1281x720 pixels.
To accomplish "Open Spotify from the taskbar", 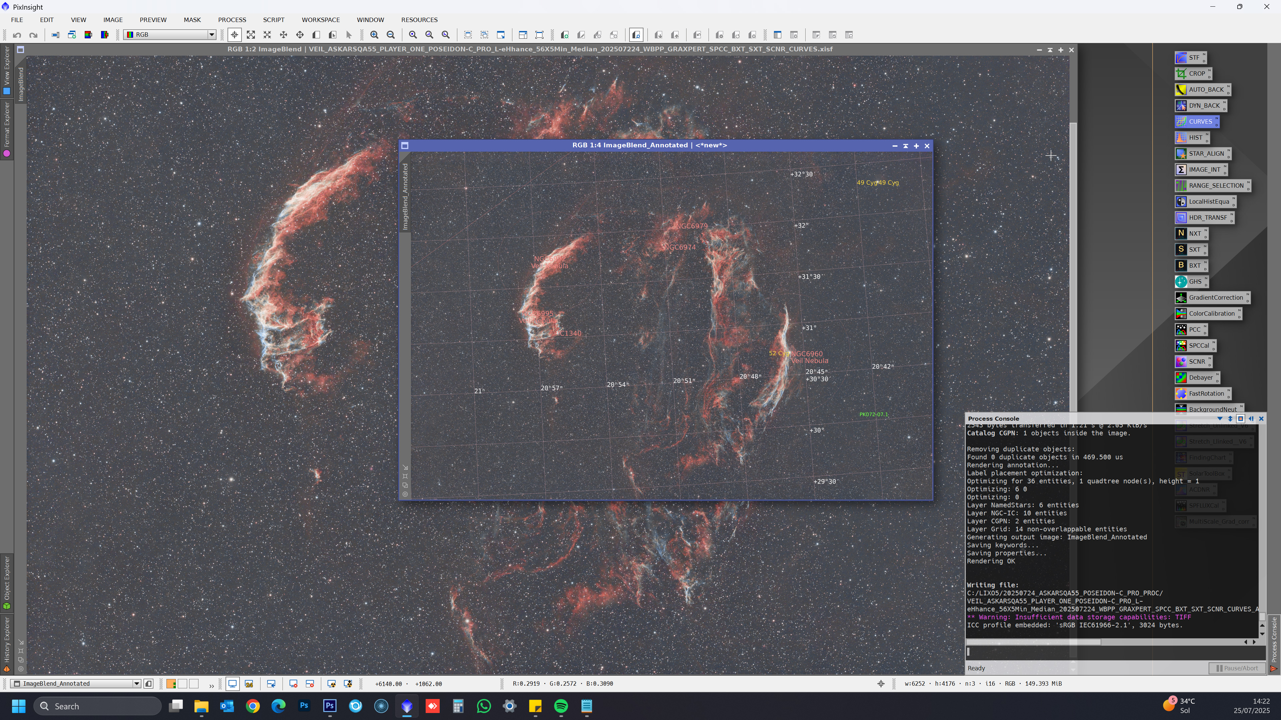I will [561, 706].
